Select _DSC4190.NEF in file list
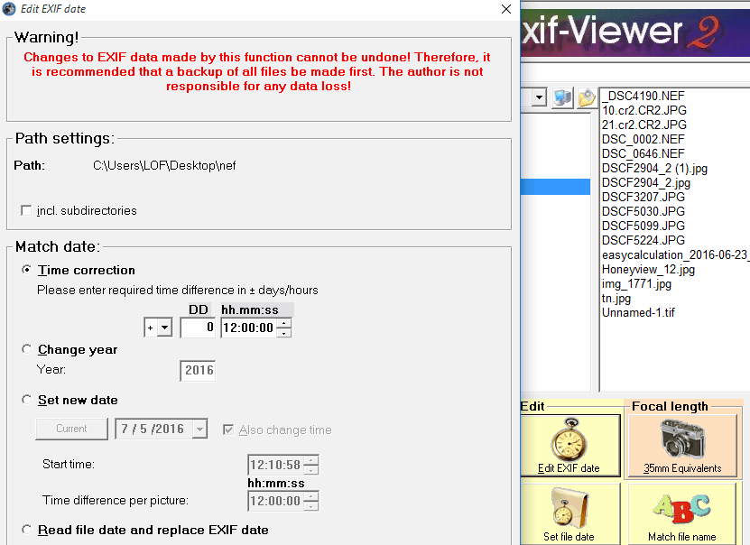 644,96
